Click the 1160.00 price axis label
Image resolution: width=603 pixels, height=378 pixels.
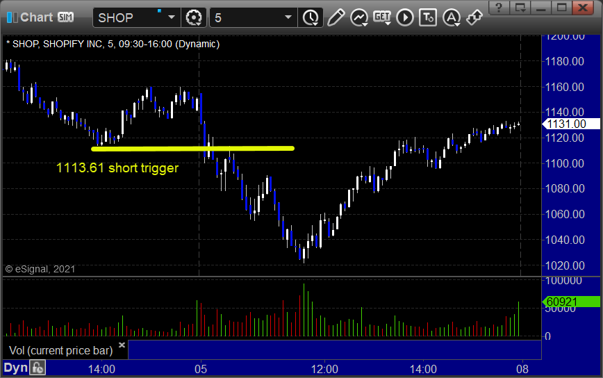[565, 87]
